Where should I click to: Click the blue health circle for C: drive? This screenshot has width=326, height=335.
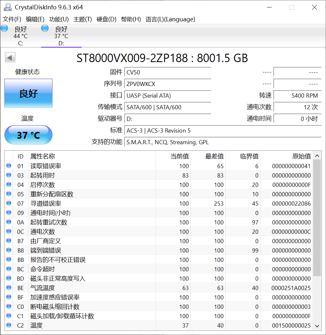point(4,28)
